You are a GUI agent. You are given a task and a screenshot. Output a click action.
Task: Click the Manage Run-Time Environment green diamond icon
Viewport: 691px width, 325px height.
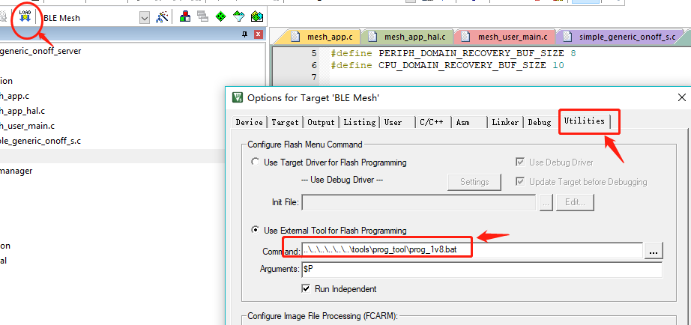(x=220, y=17)
